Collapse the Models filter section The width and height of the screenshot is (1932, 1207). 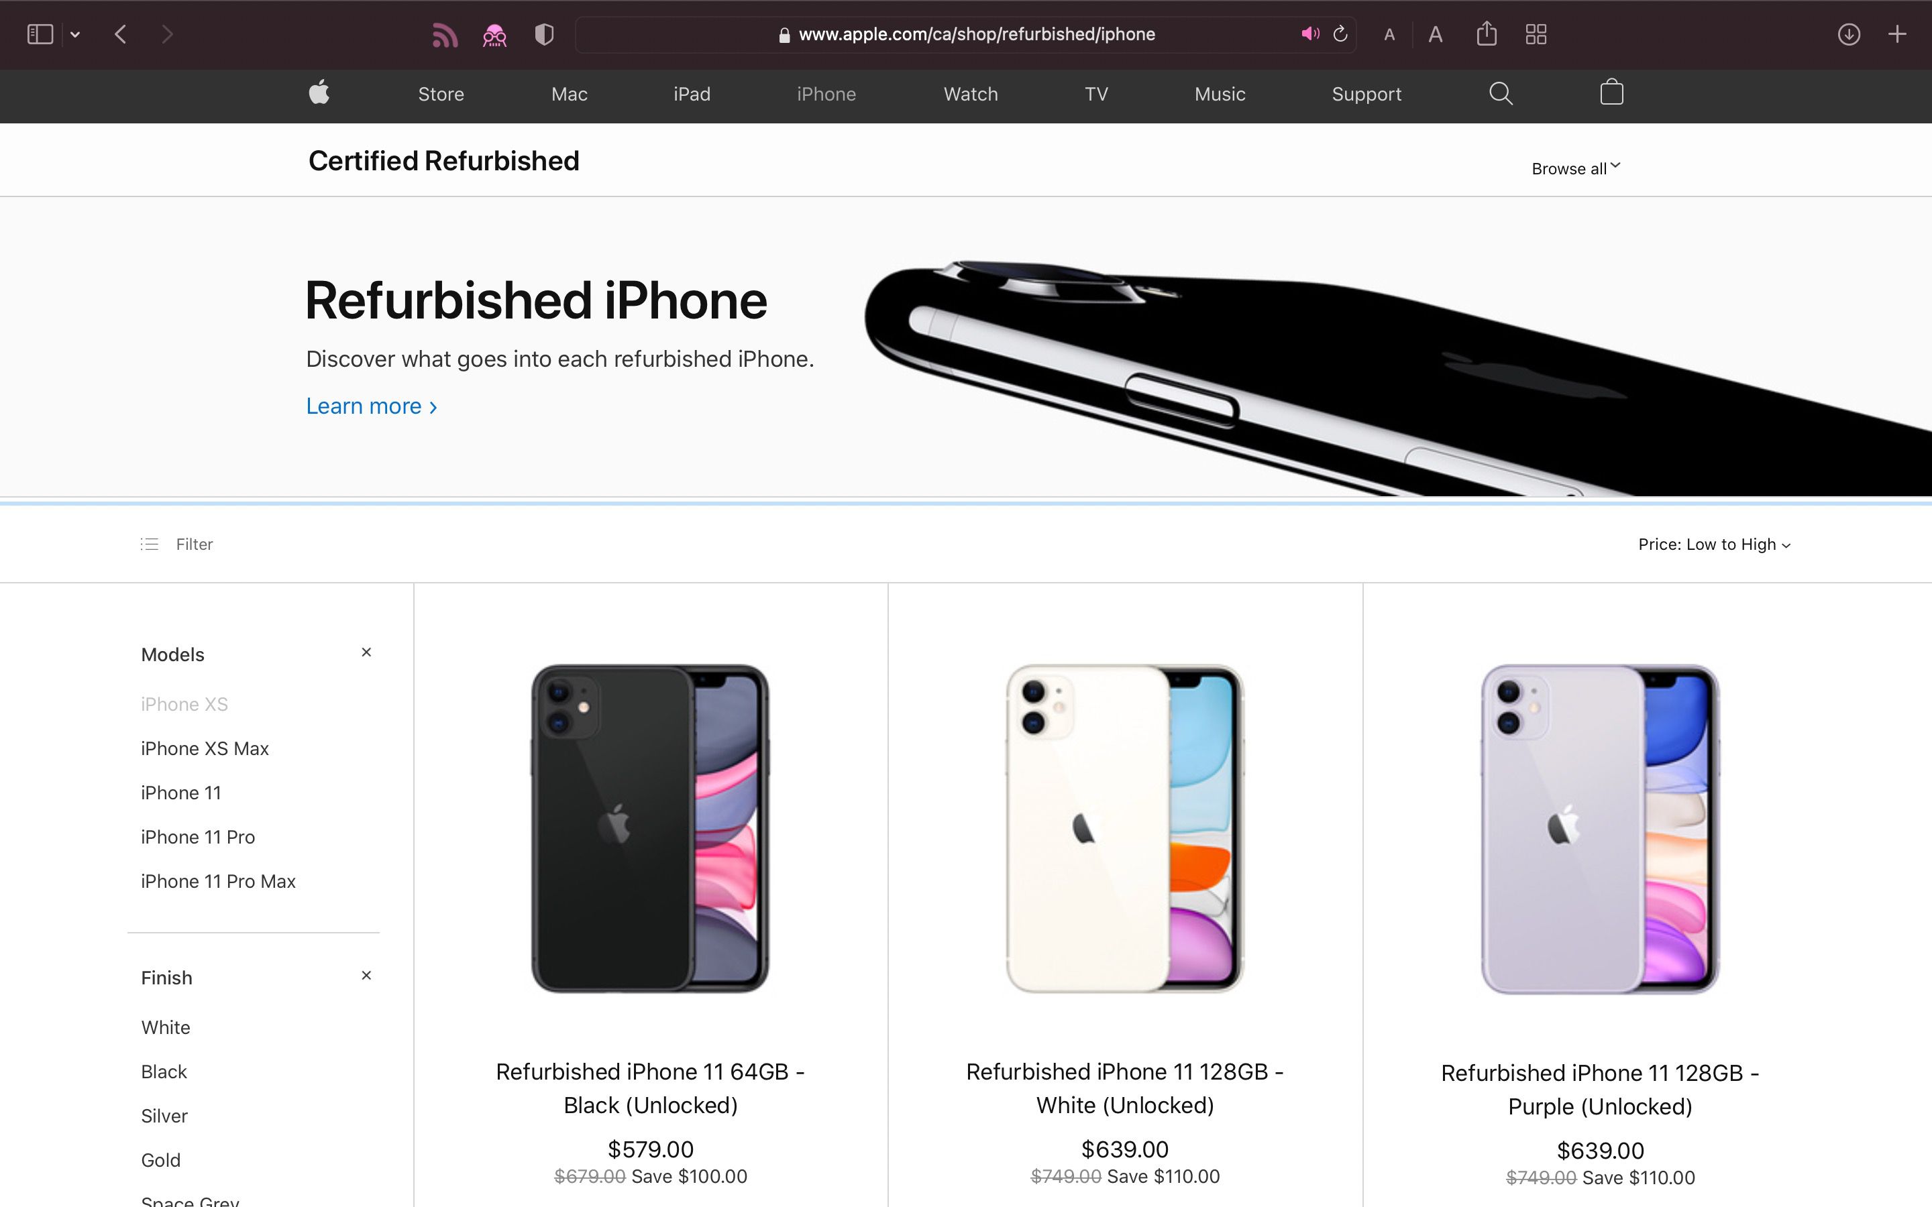[x=366, y=653]
